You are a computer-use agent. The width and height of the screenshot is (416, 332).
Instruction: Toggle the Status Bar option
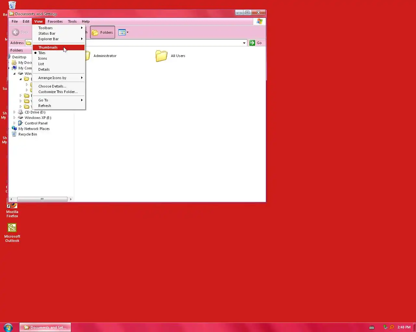pyautogui.click(x=58, y=33)
